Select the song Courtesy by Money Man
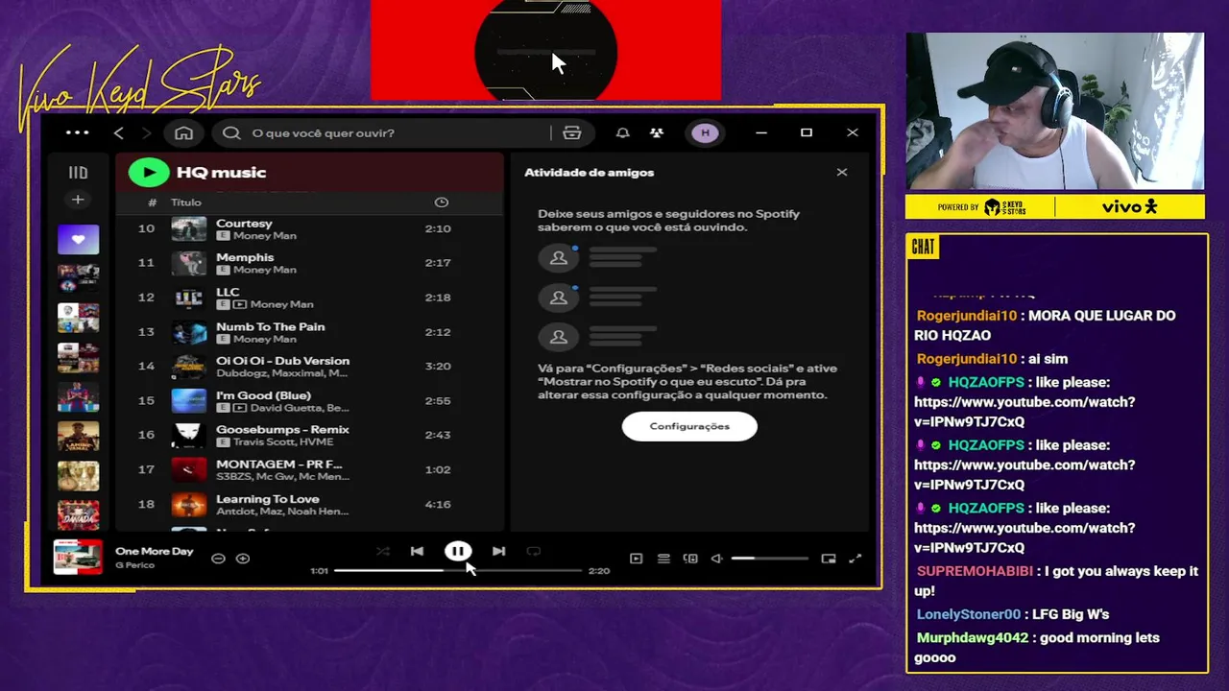Screen dimensions: 1229x691 [x=309, y=228]
